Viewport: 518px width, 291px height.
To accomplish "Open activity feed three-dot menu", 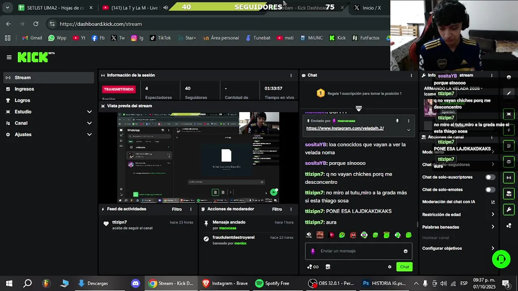I will 191,209.
